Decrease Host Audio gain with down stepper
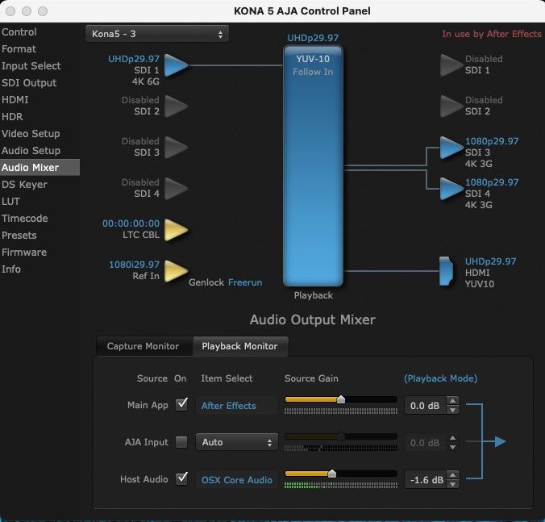The image size is (545, 522). 452,484
